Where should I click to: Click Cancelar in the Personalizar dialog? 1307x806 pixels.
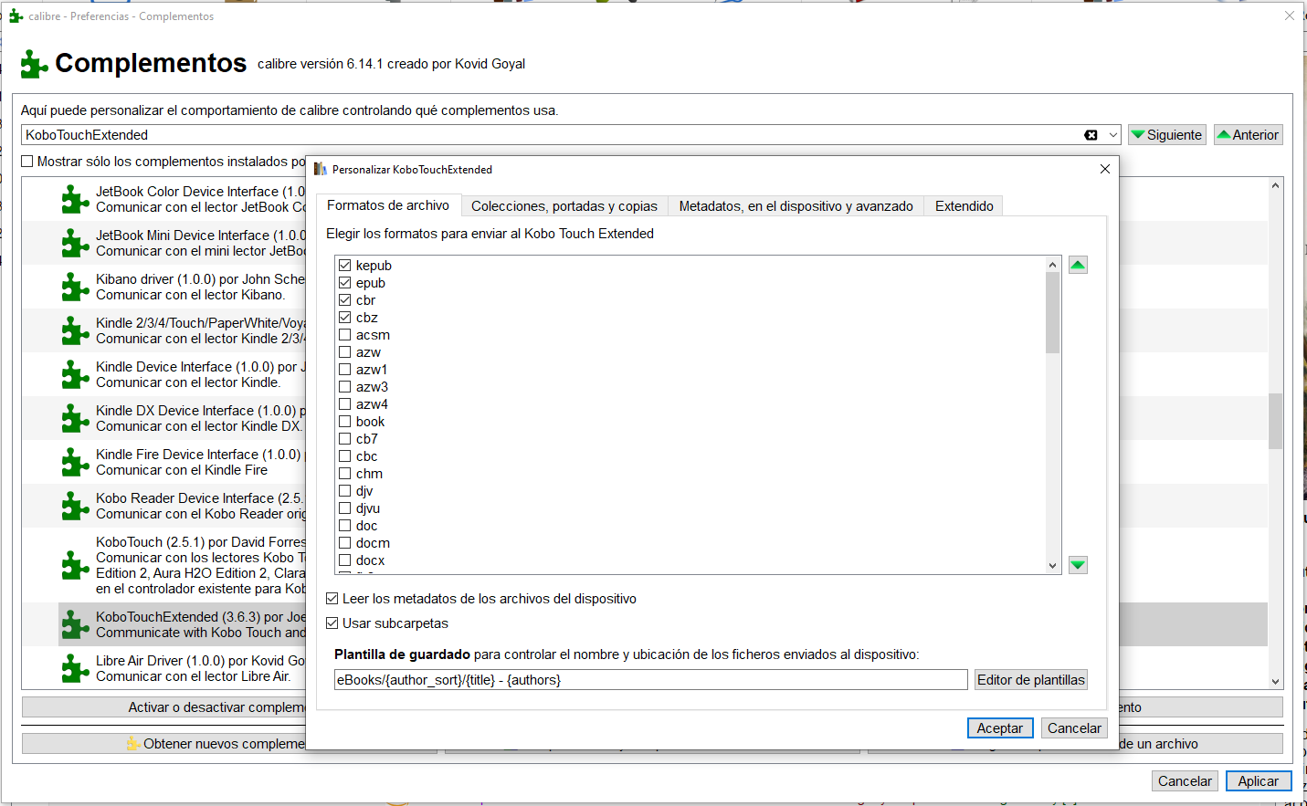(1074, 728)
